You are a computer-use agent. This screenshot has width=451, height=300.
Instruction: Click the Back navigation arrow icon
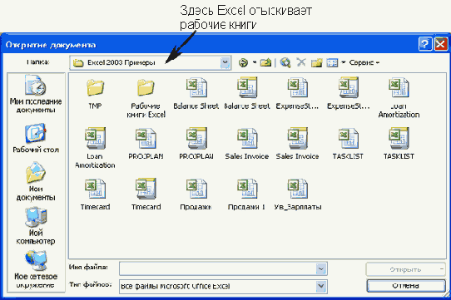pos(243,62)
